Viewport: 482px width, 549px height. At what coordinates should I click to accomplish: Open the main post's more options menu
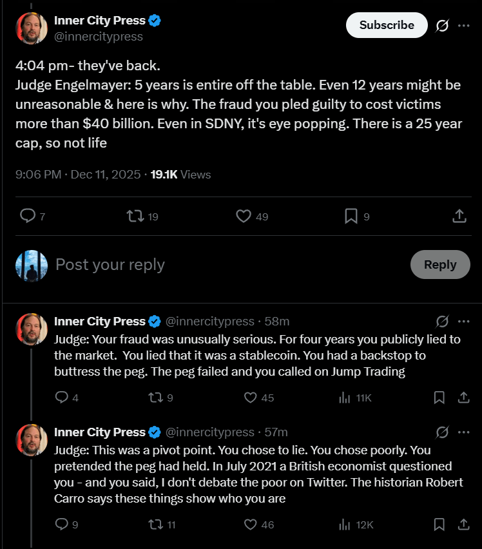(x=463, y=26)
